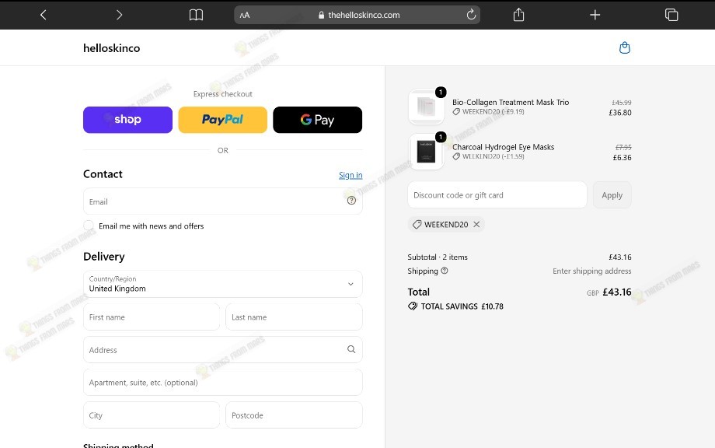Image resolution: width=715 pixels, height=448 pixels.
Task: Remove the WEEKEND20 discount code
Action: [x=476, y=224]
